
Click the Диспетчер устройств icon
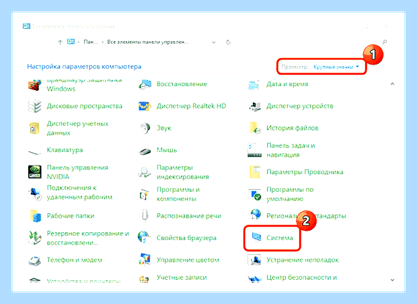(x=254, y=106)
